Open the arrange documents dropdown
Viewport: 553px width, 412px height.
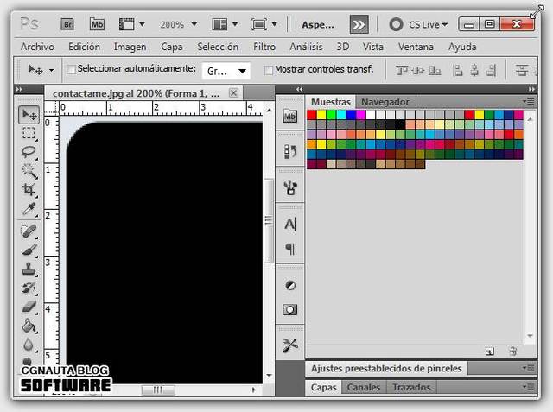(225, 24)
